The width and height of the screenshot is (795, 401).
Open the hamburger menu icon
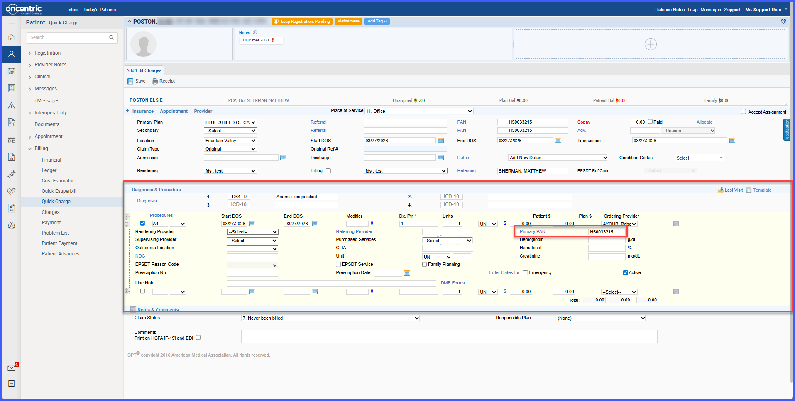click(x=12, y=22)
